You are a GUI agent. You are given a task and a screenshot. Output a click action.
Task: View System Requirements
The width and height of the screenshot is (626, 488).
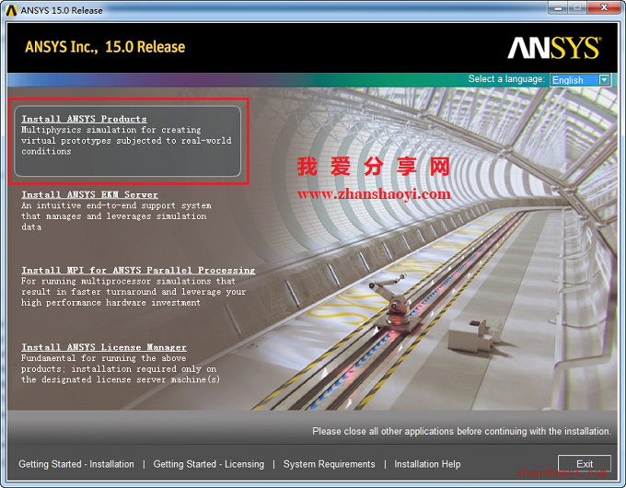pyautogui.click(x=329, y=464)
